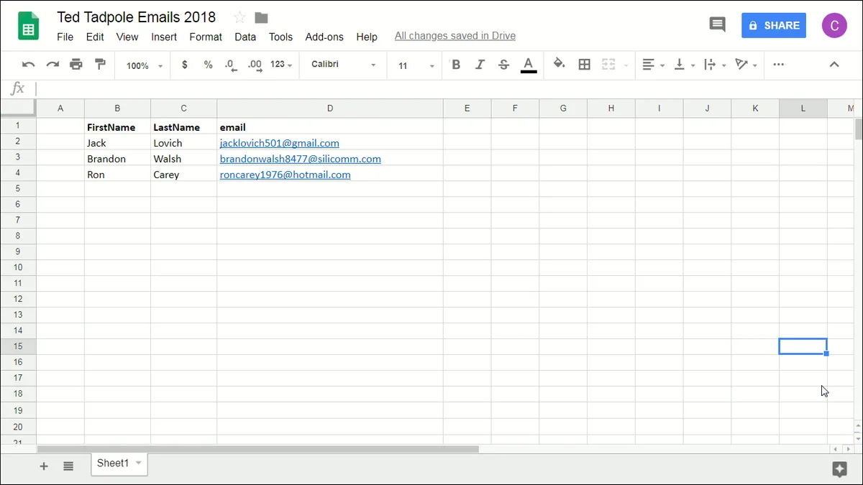Open roncarey1976@hotmail.com link

286,175
